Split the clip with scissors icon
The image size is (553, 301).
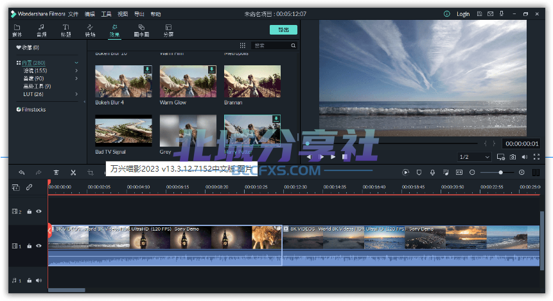point(73,172)
